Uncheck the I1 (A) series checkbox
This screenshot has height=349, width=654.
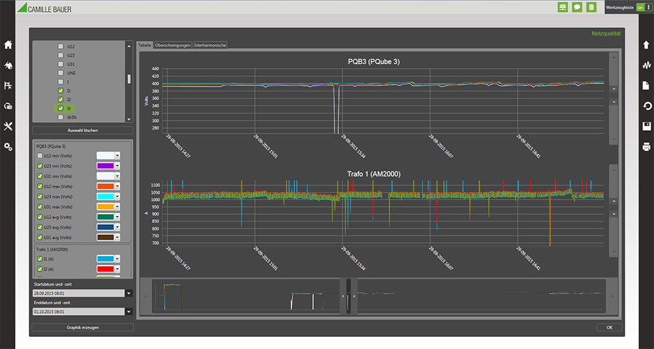pos(40,259)
